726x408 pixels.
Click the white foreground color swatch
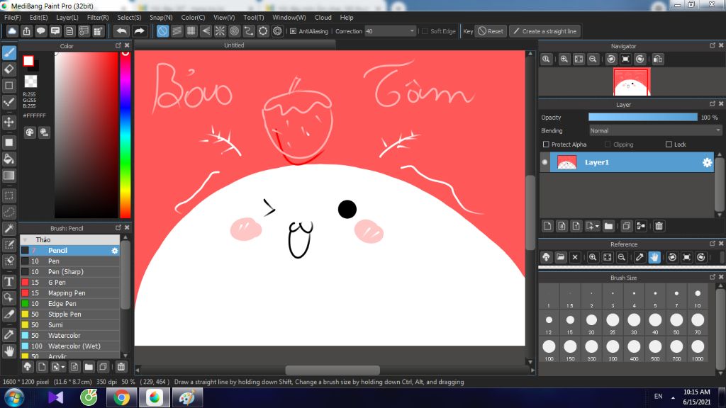tap(28, 61)
